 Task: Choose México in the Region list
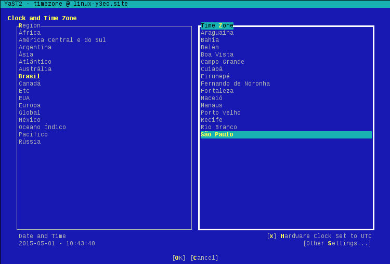30,120
